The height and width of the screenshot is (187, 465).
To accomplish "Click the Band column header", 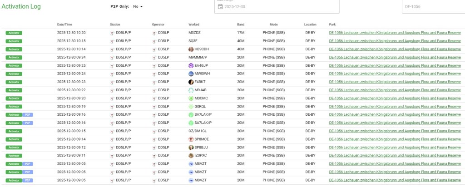I will [x=241, y=24].
